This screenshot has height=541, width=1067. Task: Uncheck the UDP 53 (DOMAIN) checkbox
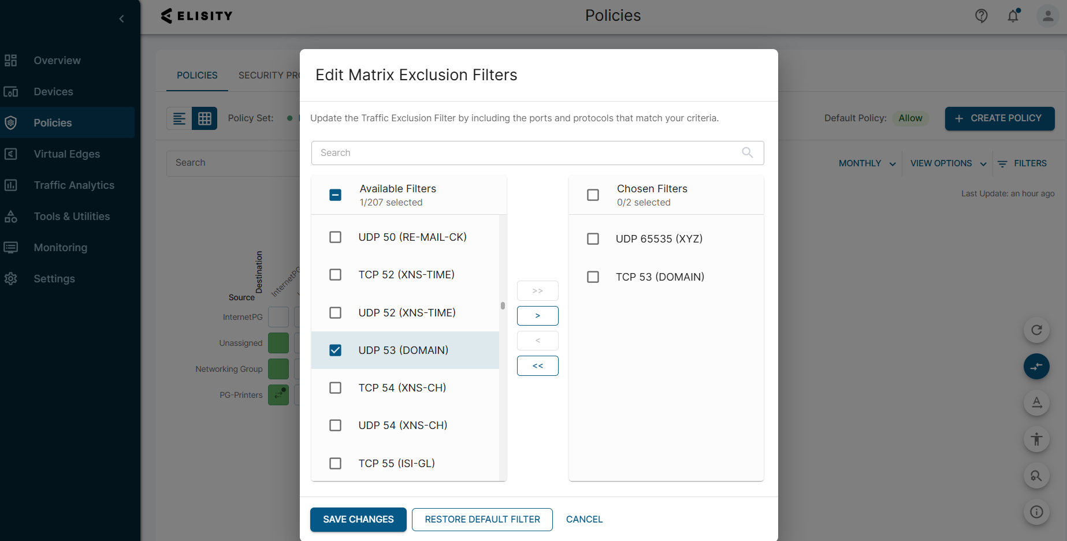pyautogui.click(x=335, y=350)
